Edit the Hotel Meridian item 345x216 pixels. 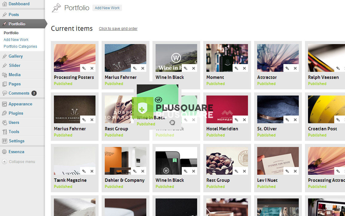pos(236,120)
